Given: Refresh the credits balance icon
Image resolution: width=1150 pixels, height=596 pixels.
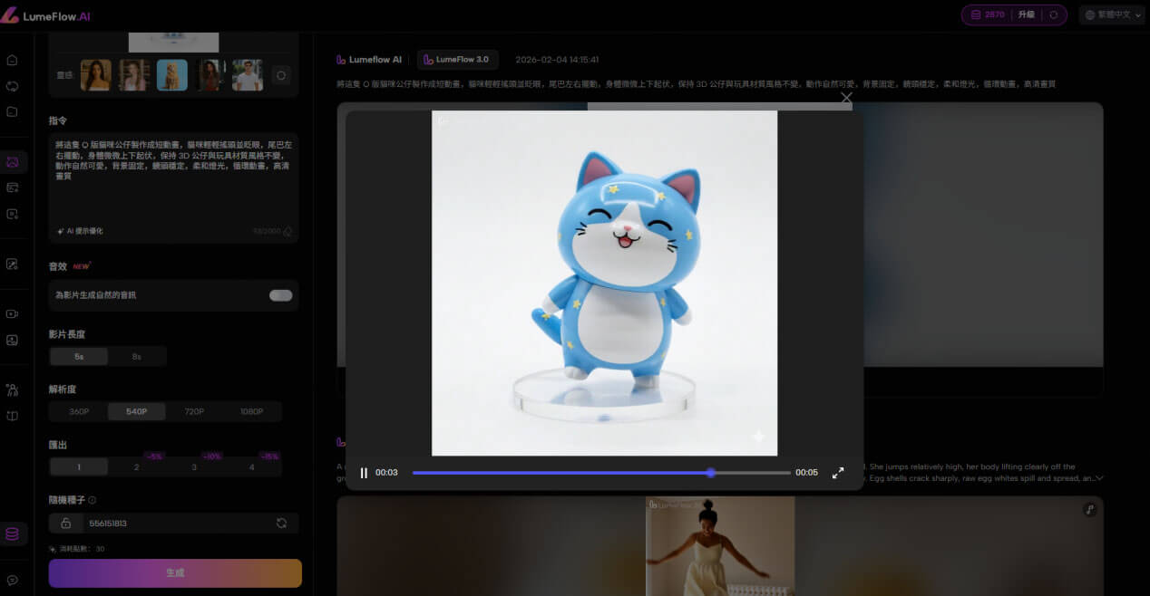Looking at the screenshot, I should point(1053,15).
